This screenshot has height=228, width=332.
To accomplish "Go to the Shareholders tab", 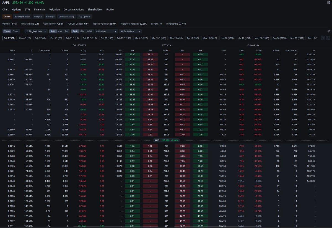I will pos(95,9).
